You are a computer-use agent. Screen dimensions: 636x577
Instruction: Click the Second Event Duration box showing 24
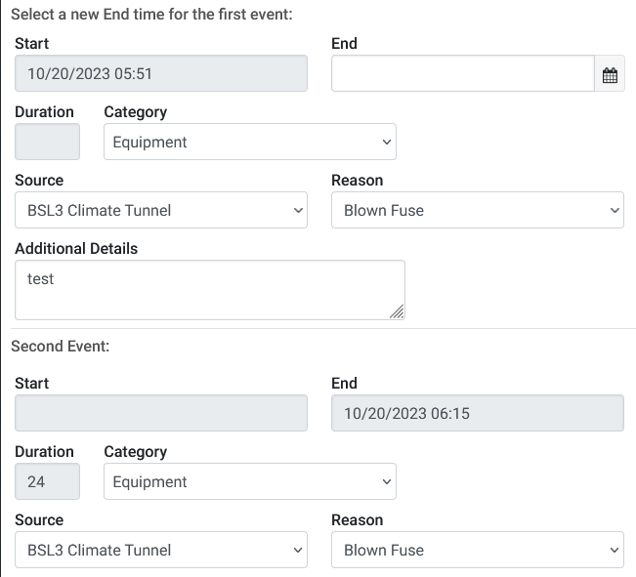[48, 481]
